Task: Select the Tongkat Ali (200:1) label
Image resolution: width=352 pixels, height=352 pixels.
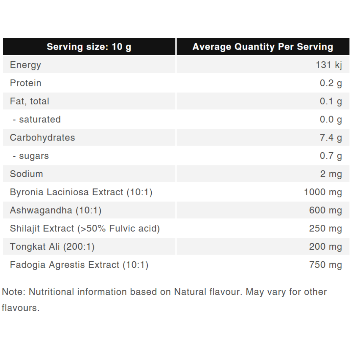Action: [52, 247]
